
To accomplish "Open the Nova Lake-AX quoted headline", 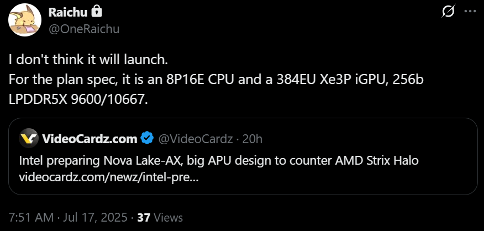I will click(x=219, y=161).
